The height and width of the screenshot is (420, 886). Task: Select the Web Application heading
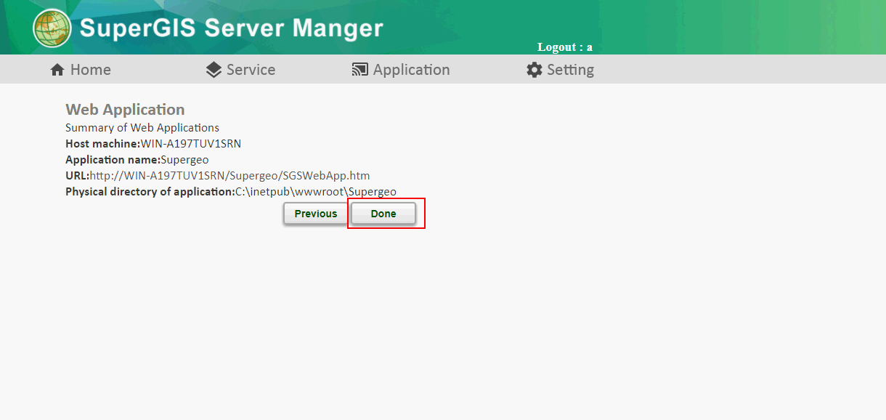125,110
